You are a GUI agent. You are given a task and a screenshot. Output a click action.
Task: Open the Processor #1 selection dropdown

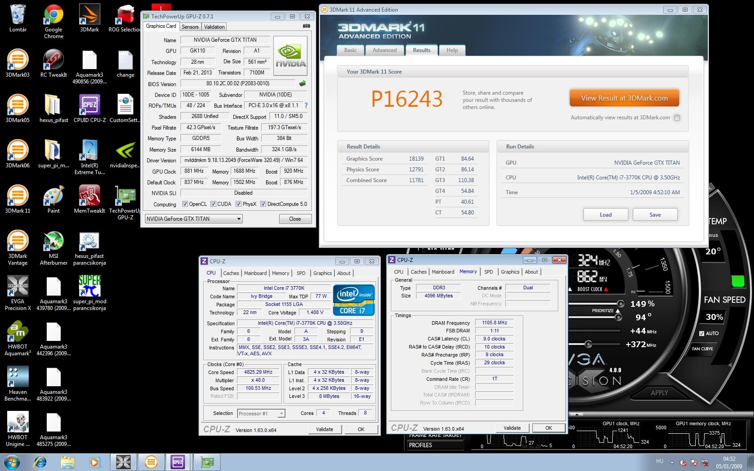(x=261, y=414)
